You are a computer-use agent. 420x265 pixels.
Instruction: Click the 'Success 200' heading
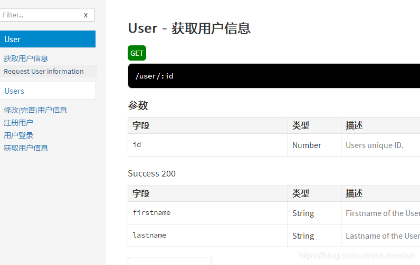pyautogui.click(x=151, y=173)
